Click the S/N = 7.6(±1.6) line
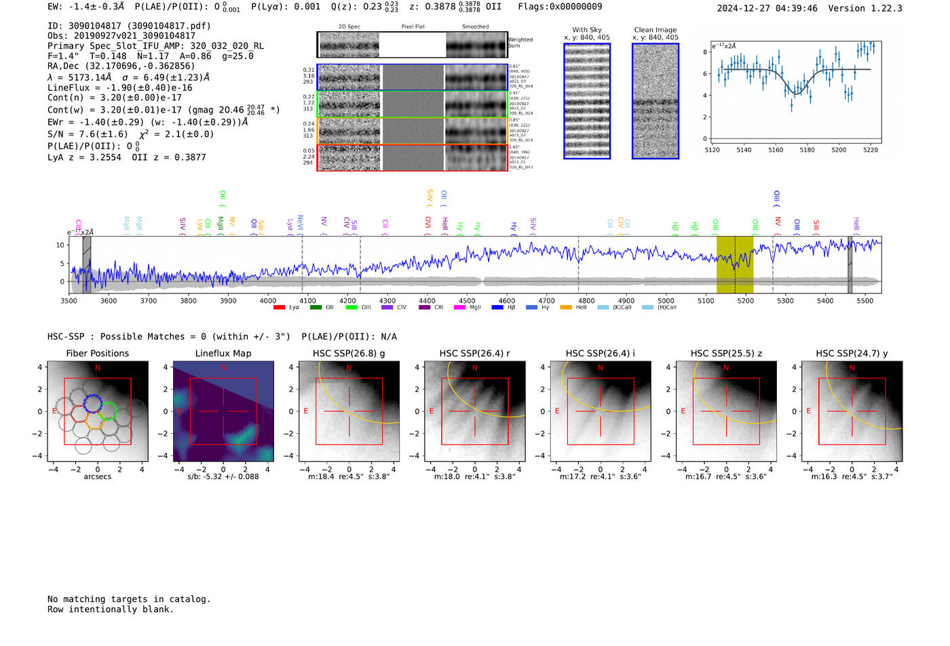The image size is (950, 646). click(88, 134)
